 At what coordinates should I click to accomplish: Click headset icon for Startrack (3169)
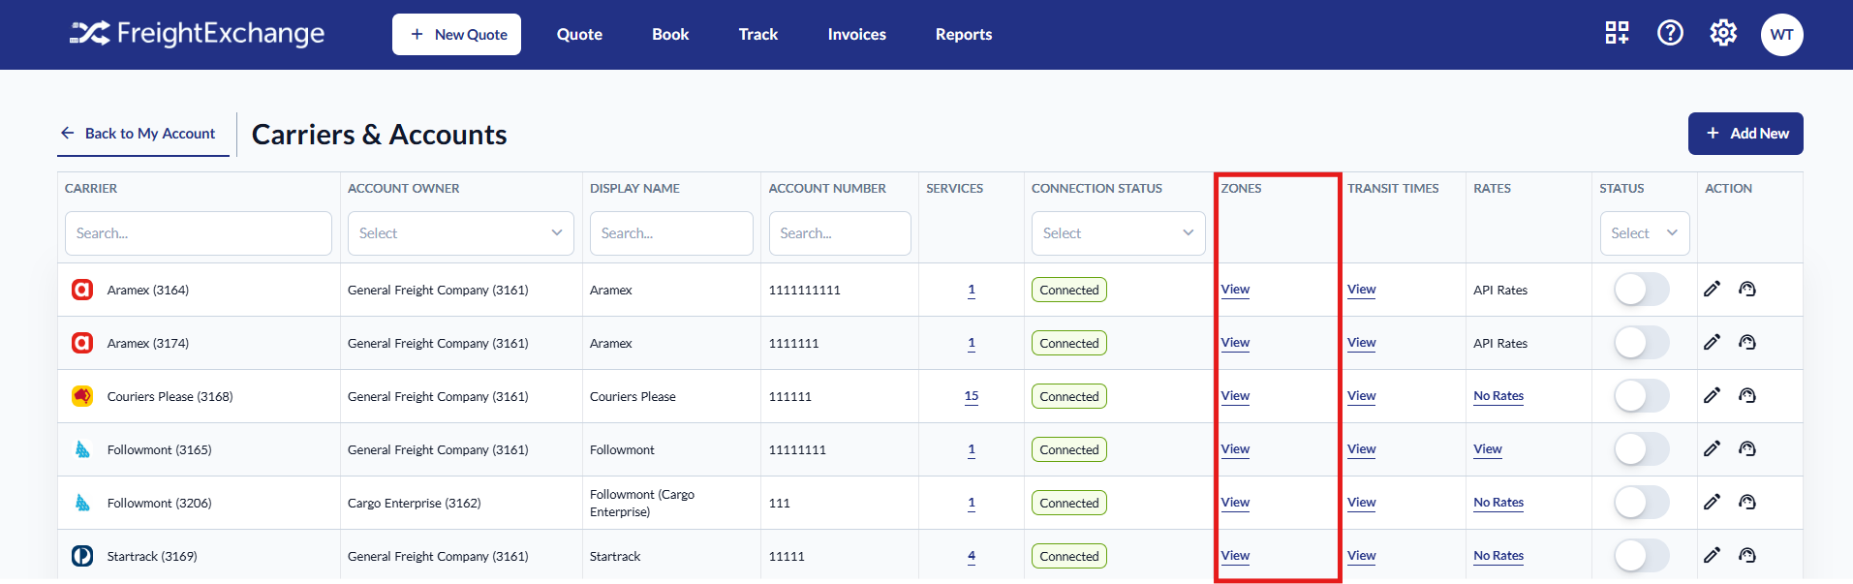[x=1747, y=555]
